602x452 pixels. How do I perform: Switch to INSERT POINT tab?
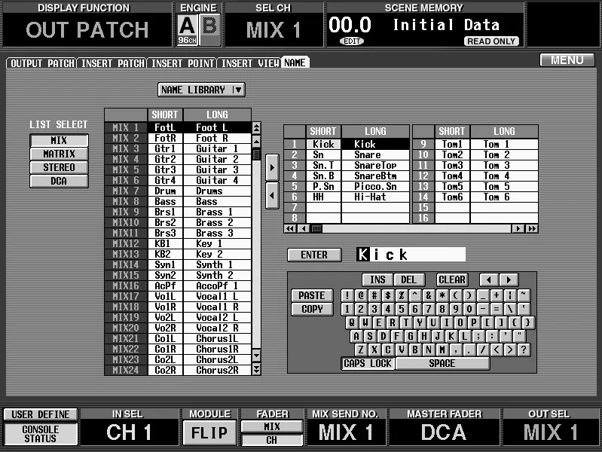click(x=182, y=63)
